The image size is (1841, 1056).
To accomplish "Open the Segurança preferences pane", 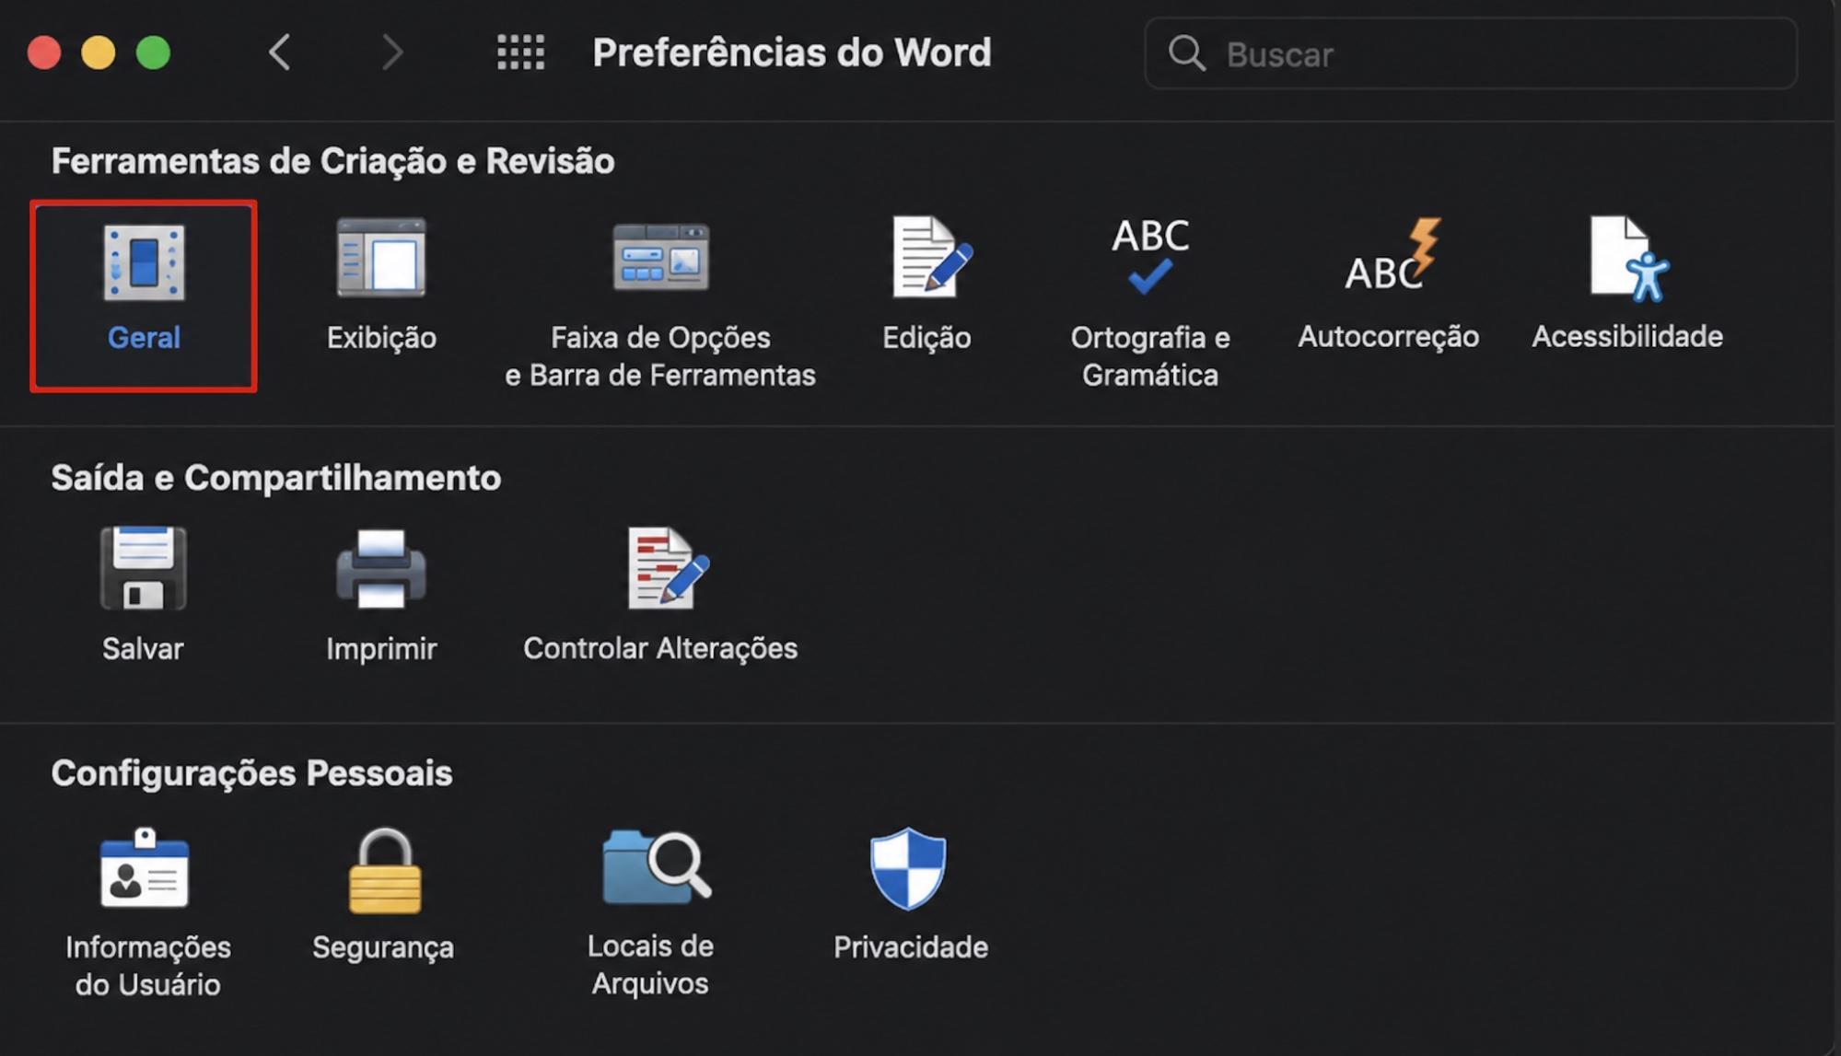I will point(383,894).
